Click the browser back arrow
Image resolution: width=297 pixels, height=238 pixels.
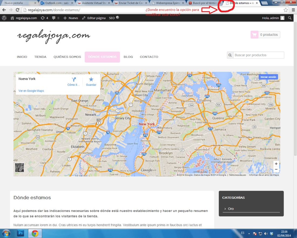[4, 10]
